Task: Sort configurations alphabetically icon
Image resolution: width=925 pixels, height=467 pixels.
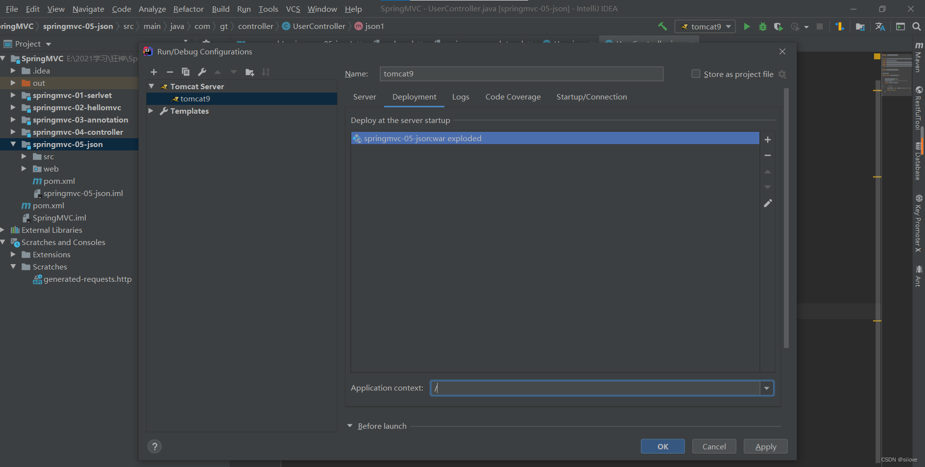Action: [x=266, y=72]
